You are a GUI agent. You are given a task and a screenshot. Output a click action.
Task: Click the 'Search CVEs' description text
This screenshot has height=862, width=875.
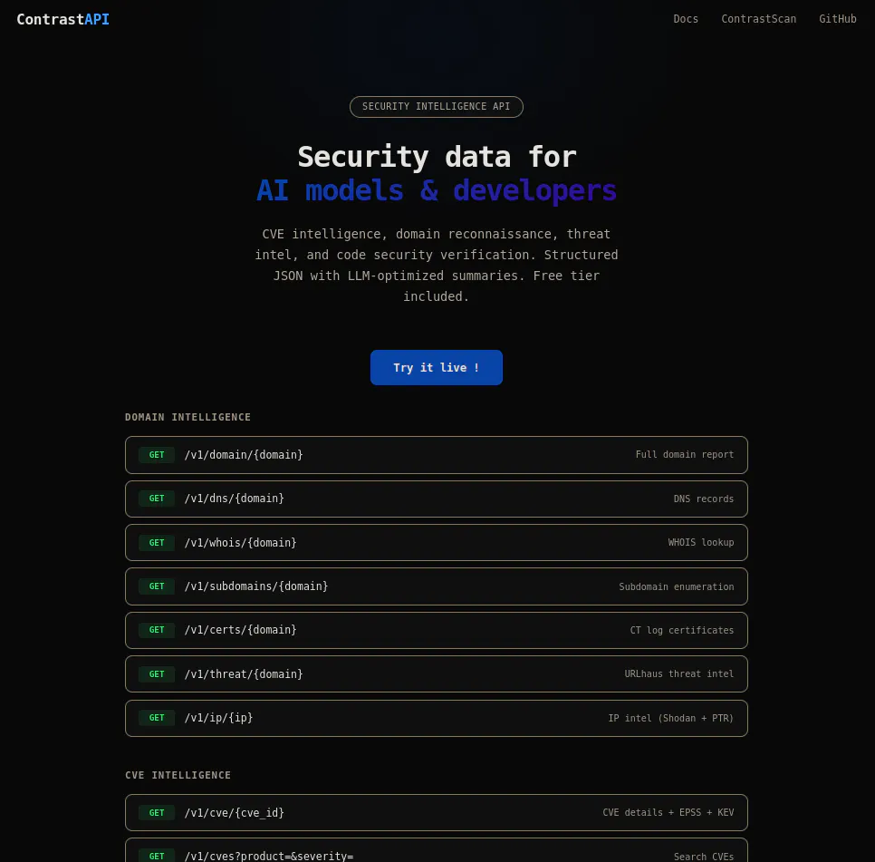click(704, 857)
